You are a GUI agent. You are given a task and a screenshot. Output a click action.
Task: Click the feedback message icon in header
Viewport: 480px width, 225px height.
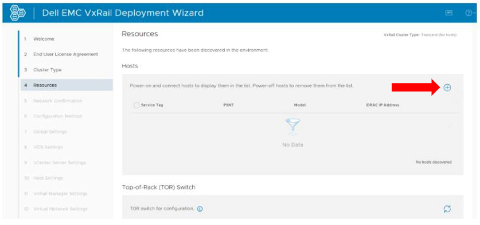point(449,13)
